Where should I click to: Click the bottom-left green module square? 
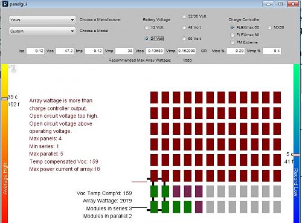click(x=154, y=207)
